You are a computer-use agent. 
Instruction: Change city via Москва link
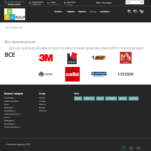[x=70, y=4]
